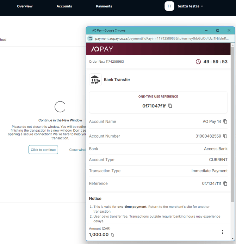Open site information icon in address bar
236x244 pixels.
coord(90,38)
